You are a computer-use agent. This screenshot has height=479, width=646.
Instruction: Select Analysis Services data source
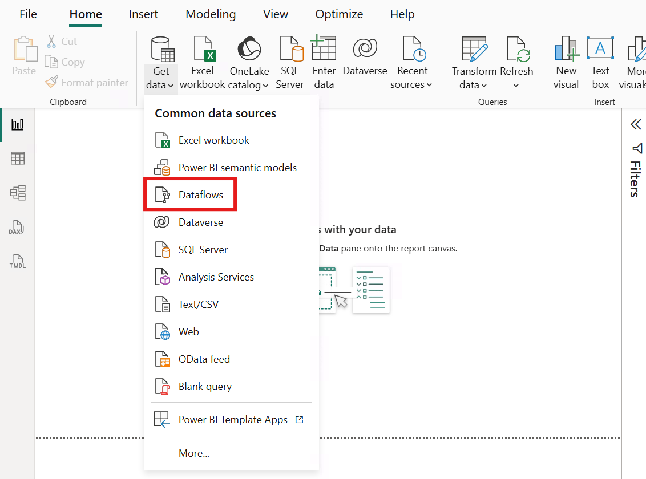click(x=231, y=277)
